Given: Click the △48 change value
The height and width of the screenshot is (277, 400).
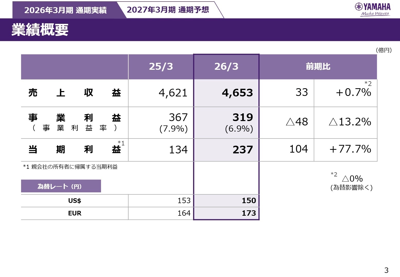Looking at the screenshot, I should 297,122.
